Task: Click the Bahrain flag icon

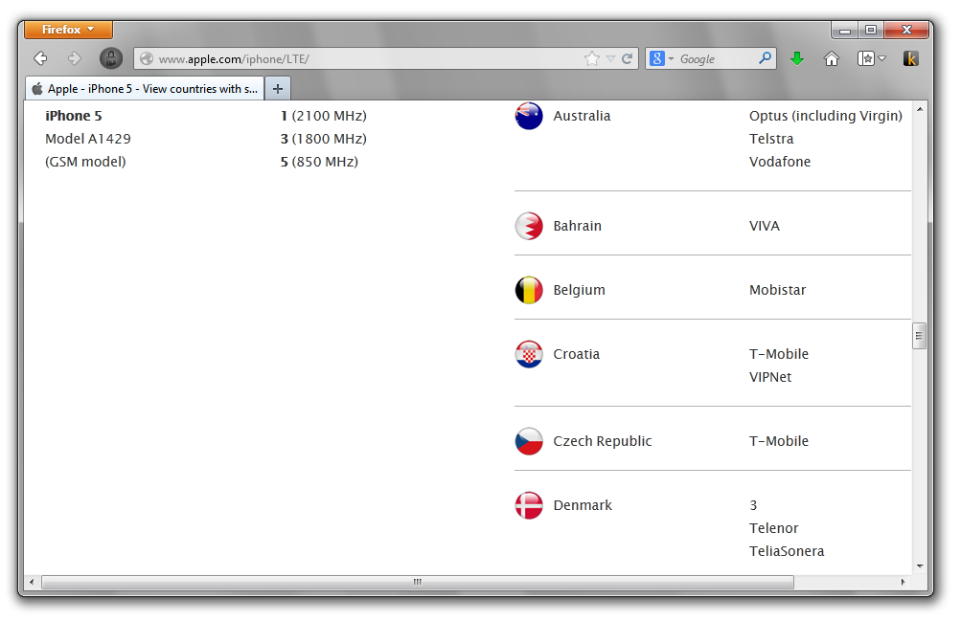Action: click(529, 226)
